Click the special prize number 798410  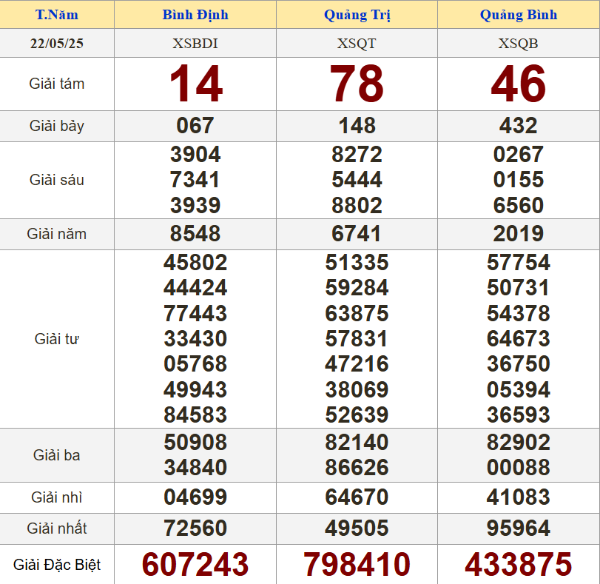pos(357,565)
